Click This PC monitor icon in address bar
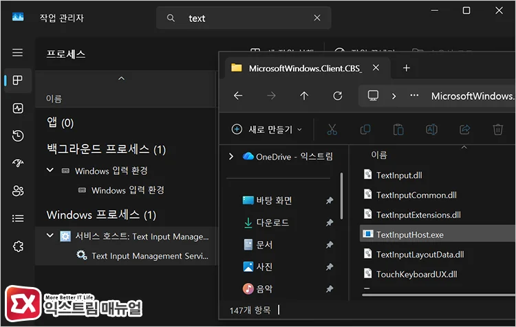The width and height of the screenshot is (516, 327). (373, 96)
